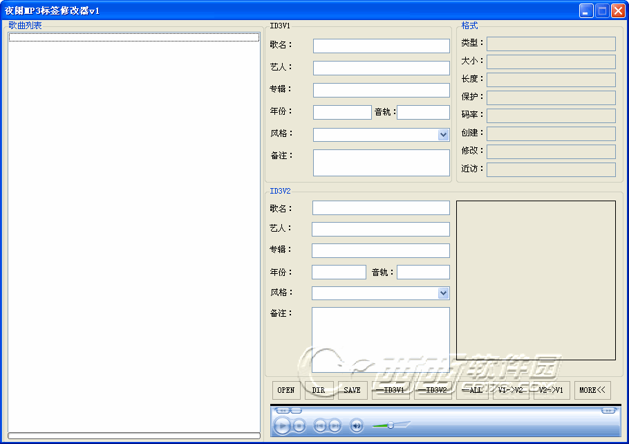Open the ID3V2 风格 genre dropdown
Viewport: 629px width, 444px height.
pos(443,293)
